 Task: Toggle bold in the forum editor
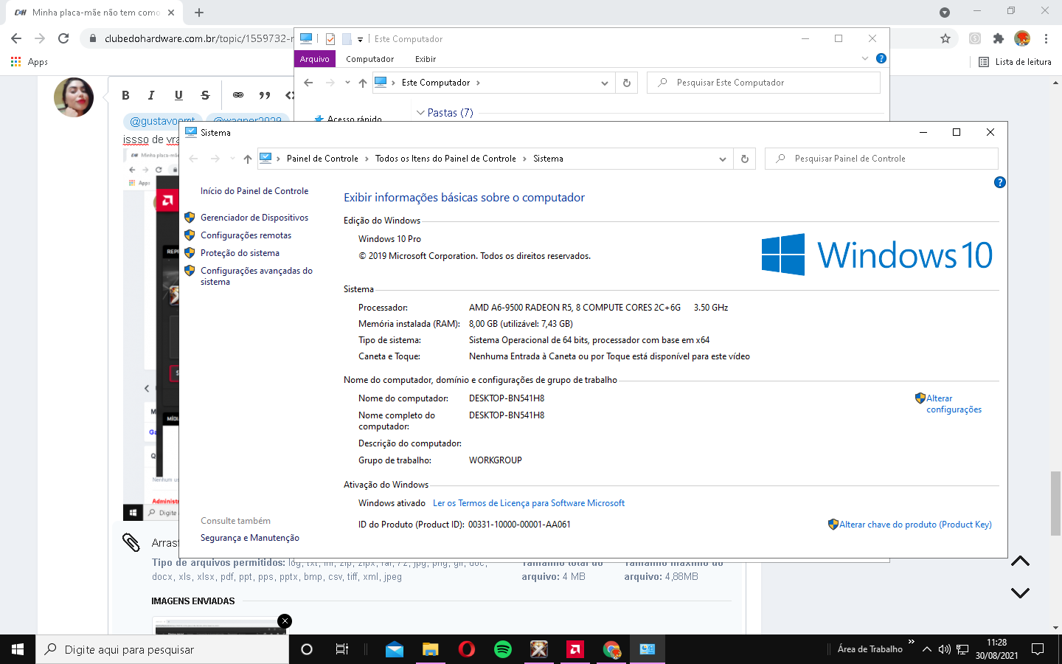click(125, 95)
